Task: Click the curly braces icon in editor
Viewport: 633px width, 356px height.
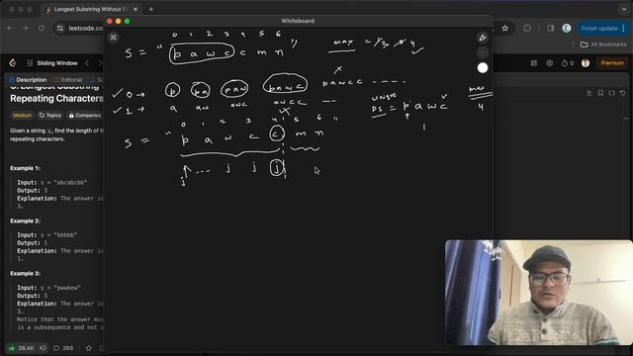Action: [611, 93]
